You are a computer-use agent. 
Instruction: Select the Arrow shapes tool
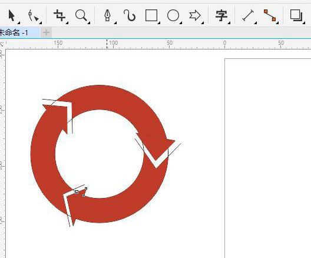(195, 15)
